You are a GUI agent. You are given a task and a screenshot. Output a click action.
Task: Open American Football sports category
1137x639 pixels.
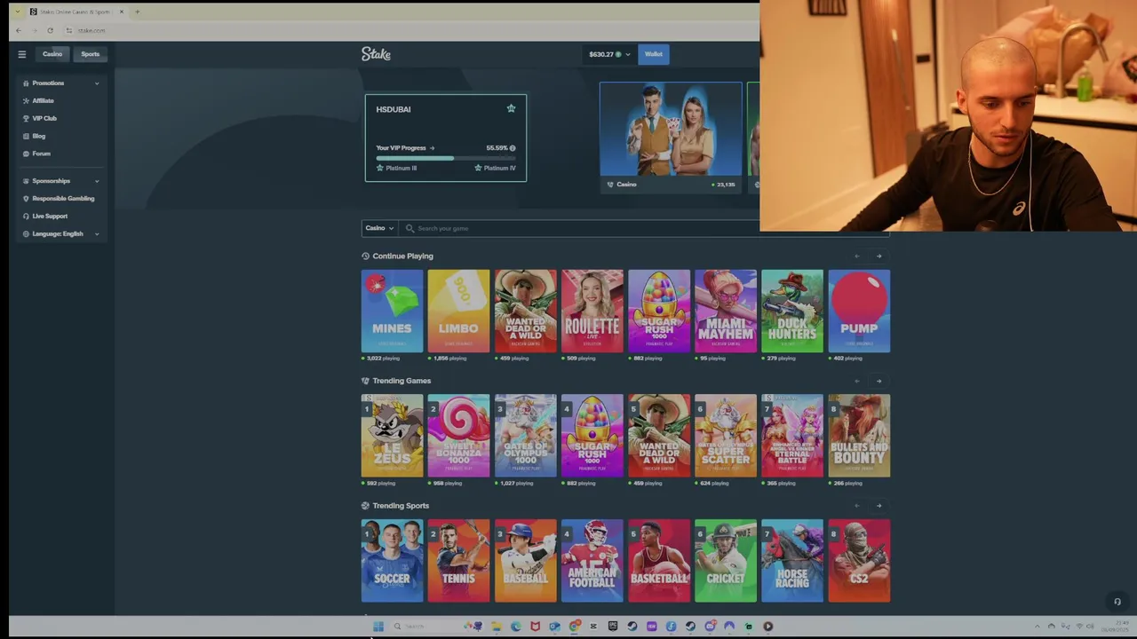click(592, 561)
